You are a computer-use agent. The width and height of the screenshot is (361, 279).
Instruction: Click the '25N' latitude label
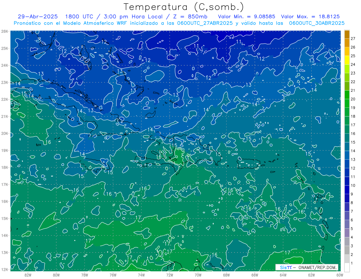[x=4, y=48]
